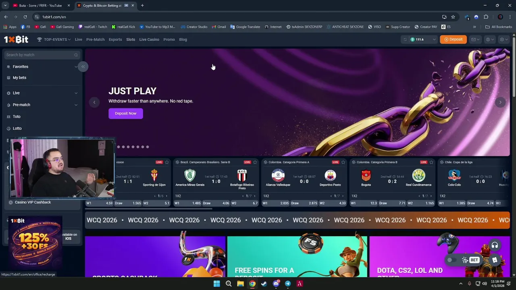
Task: Favorite the Bogota vs Real Cundinamarca match
Action: 431,162
